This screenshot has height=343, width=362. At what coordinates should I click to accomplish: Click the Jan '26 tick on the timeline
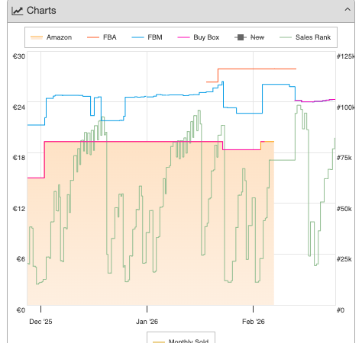(x=147, y=309)
